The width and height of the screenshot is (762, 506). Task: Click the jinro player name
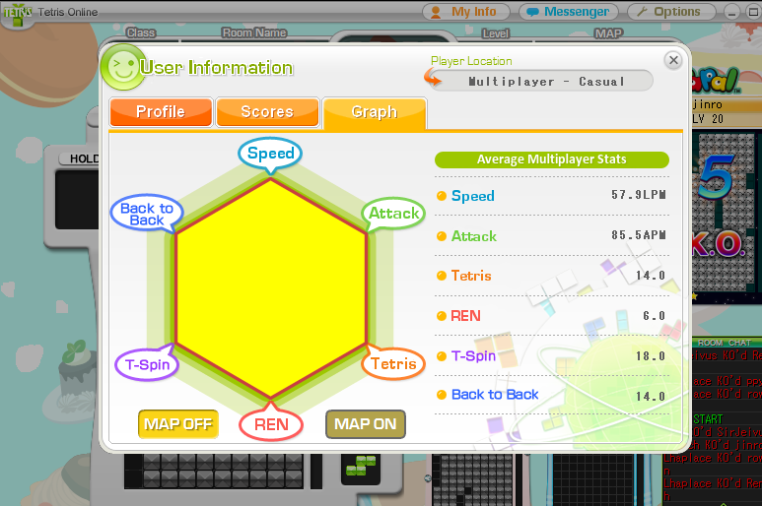click(x=708, y=104)
